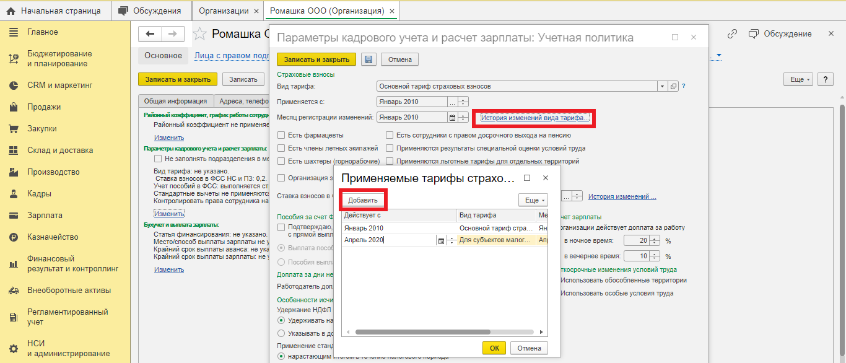Open the Еще menu in tariffs dialog
The width and height of the screenshot is (846, 363).
click(533, 201)
